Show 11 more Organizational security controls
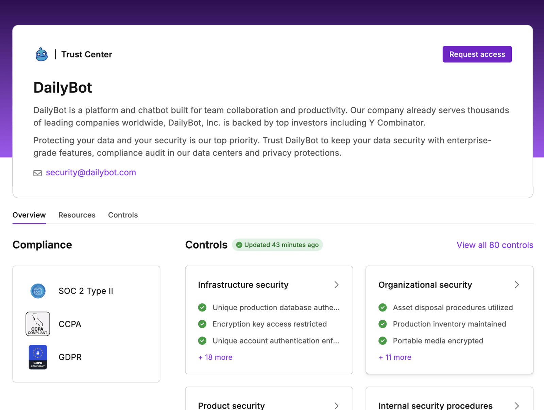 point(395,357)
